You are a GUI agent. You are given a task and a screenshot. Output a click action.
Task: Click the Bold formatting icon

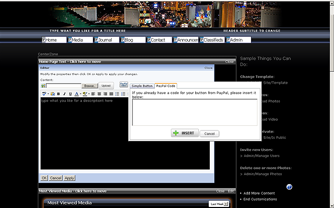point(58,94)
